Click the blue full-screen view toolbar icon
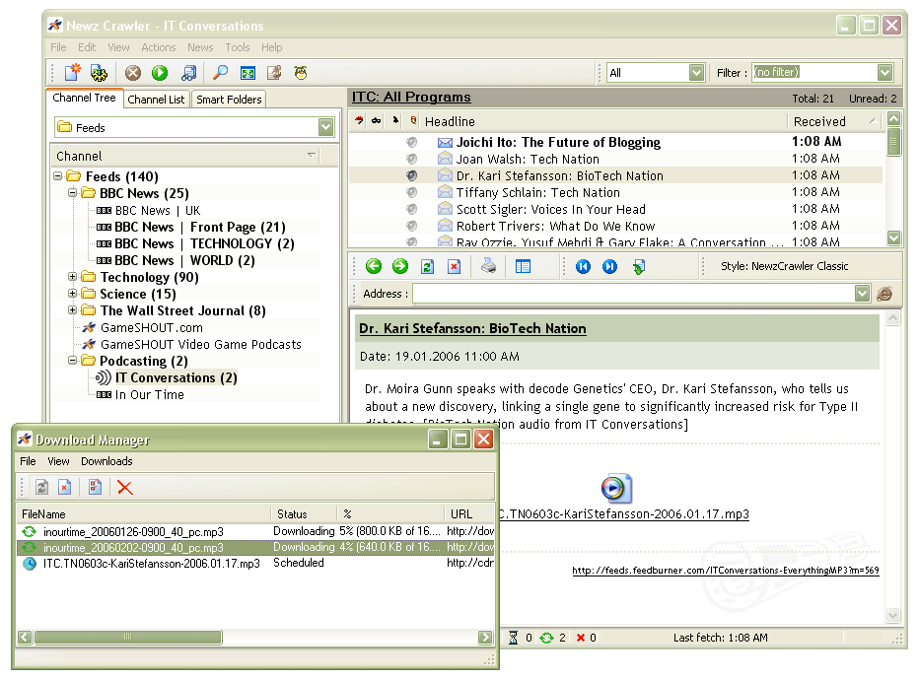The width and height of the screenshot is (919, 678). (x=247, y=73)
